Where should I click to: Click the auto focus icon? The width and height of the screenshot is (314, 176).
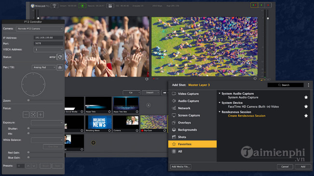coord(33,114)
